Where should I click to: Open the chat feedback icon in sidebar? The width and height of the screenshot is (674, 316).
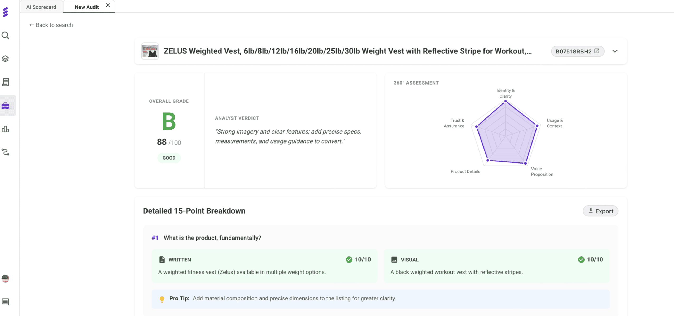coord(6,302)
